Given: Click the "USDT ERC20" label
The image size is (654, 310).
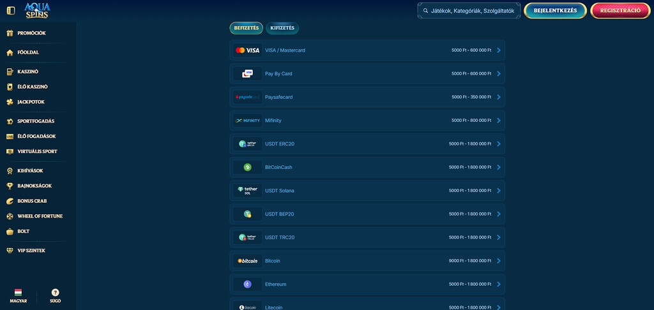Looking at the screenshot, I should pyautogui.click(x=280, y=144).
